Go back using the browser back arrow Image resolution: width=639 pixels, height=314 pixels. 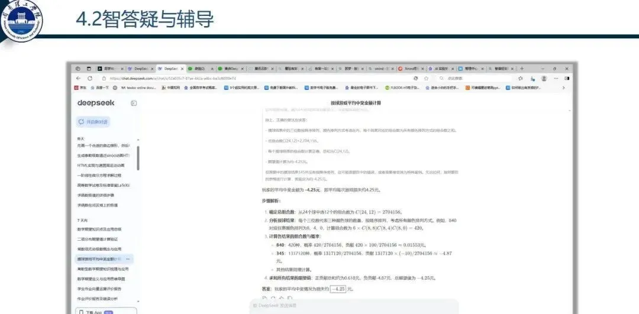pos(78,78)
